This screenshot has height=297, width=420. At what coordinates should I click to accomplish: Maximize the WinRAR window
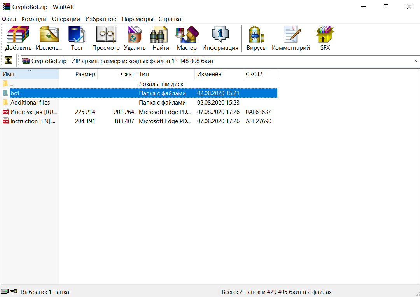(386, 7)
